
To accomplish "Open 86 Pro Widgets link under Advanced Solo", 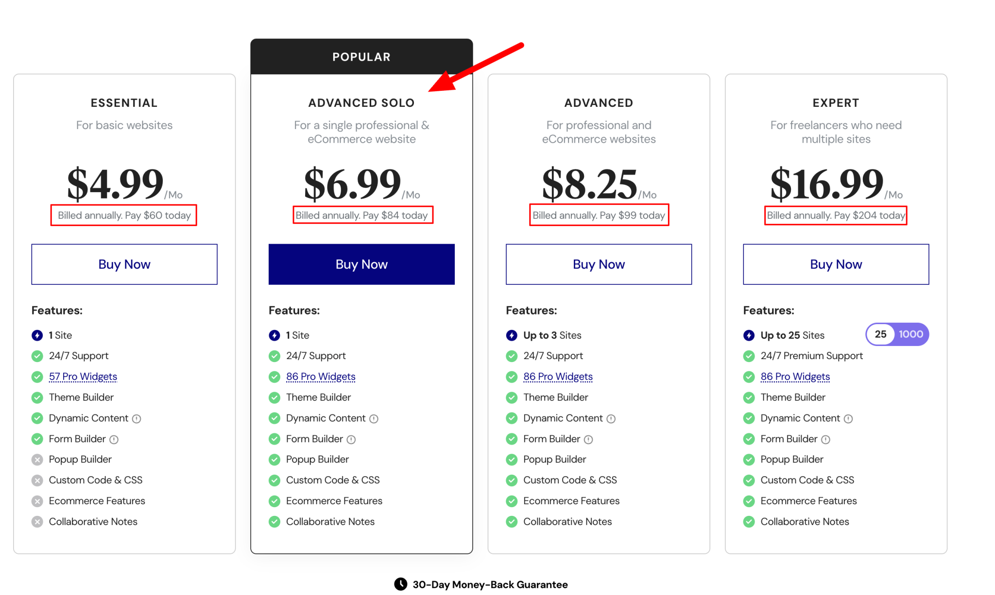I will tap(321, 376).
